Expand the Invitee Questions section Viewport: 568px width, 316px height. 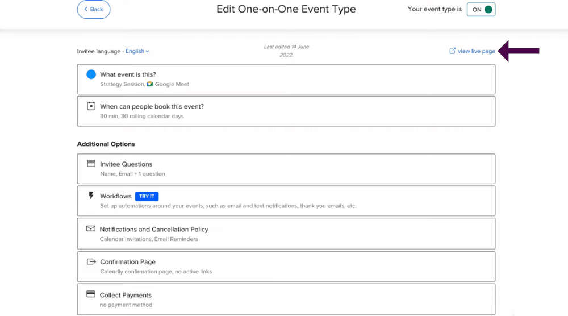click(x=286, y=168)
